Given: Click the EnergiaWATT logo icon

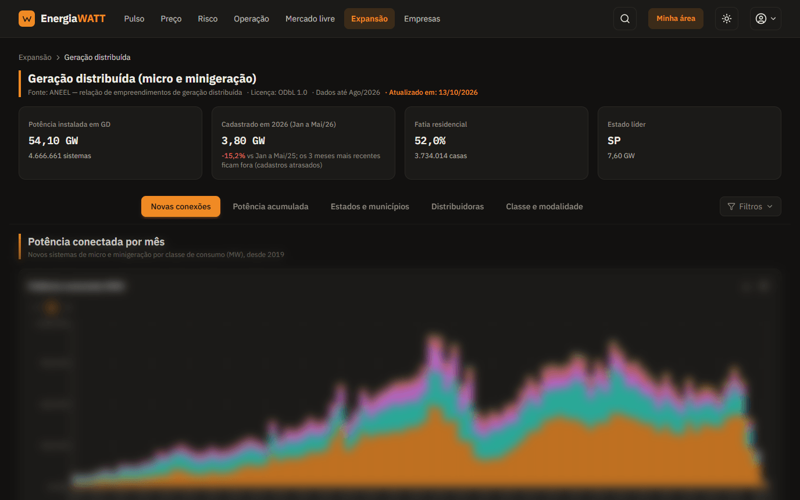Looking at the screenshot, I should [x=27, y=19].
